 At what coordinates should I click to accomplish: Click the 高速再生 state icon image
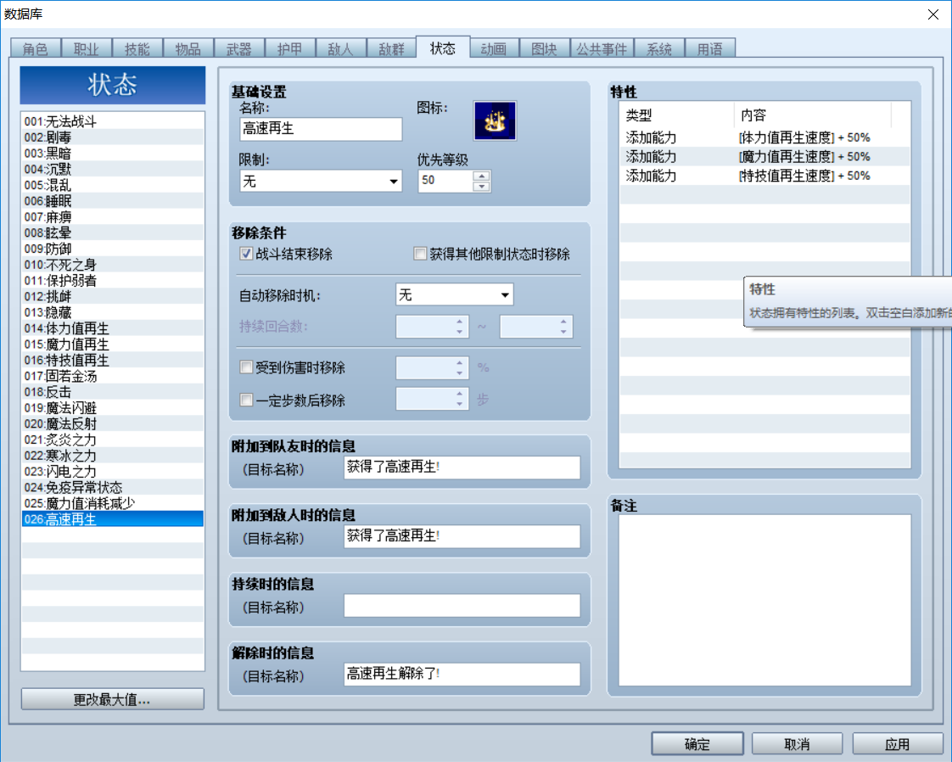tap(495, 120)
